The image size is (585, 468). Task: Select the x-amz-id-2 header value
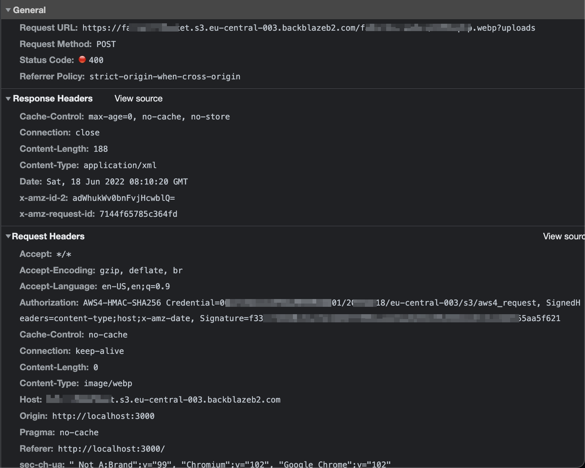click(124, 198)
